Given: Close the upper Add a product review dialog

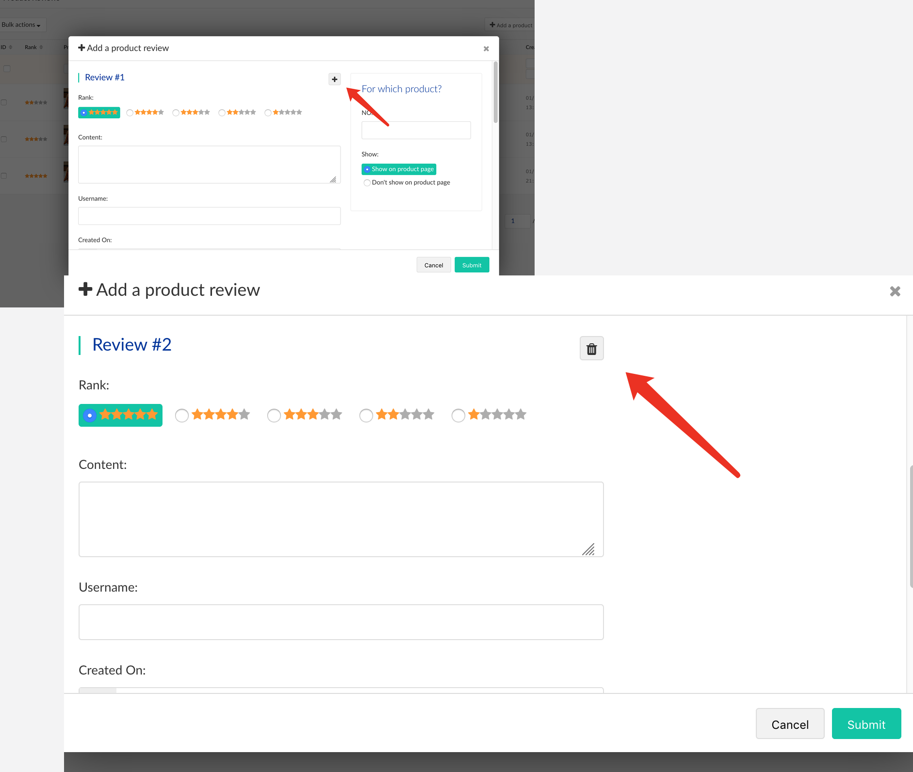Looking at the screenshot, I should point(486,49).
